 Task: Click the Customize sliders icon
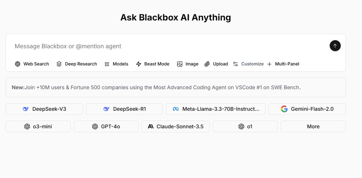(235, 64)
